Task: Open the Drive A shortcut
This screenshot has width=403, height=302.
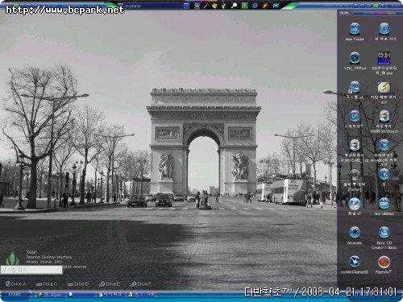Action: (16, 283)
